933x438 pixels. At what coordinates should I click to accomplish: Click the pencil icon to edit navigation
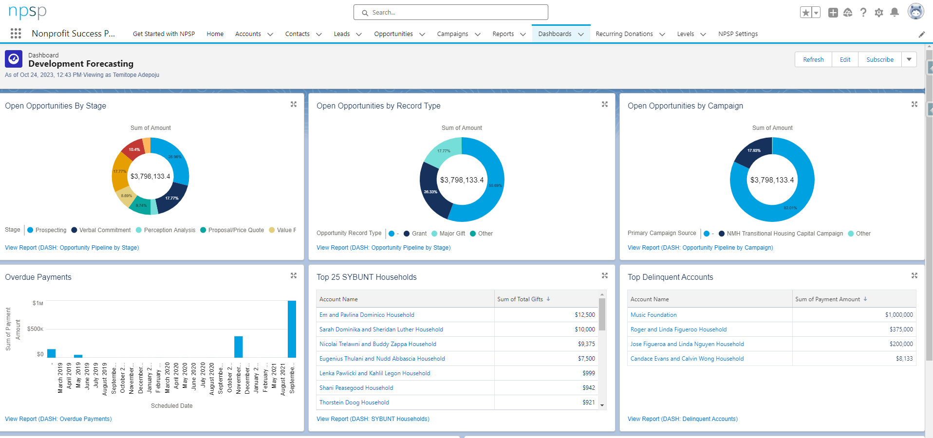coord(921,35)
